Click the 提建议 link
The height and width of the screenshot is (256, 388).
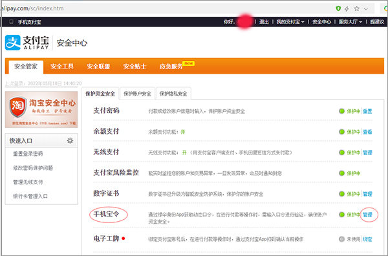[x=377, y=22]
